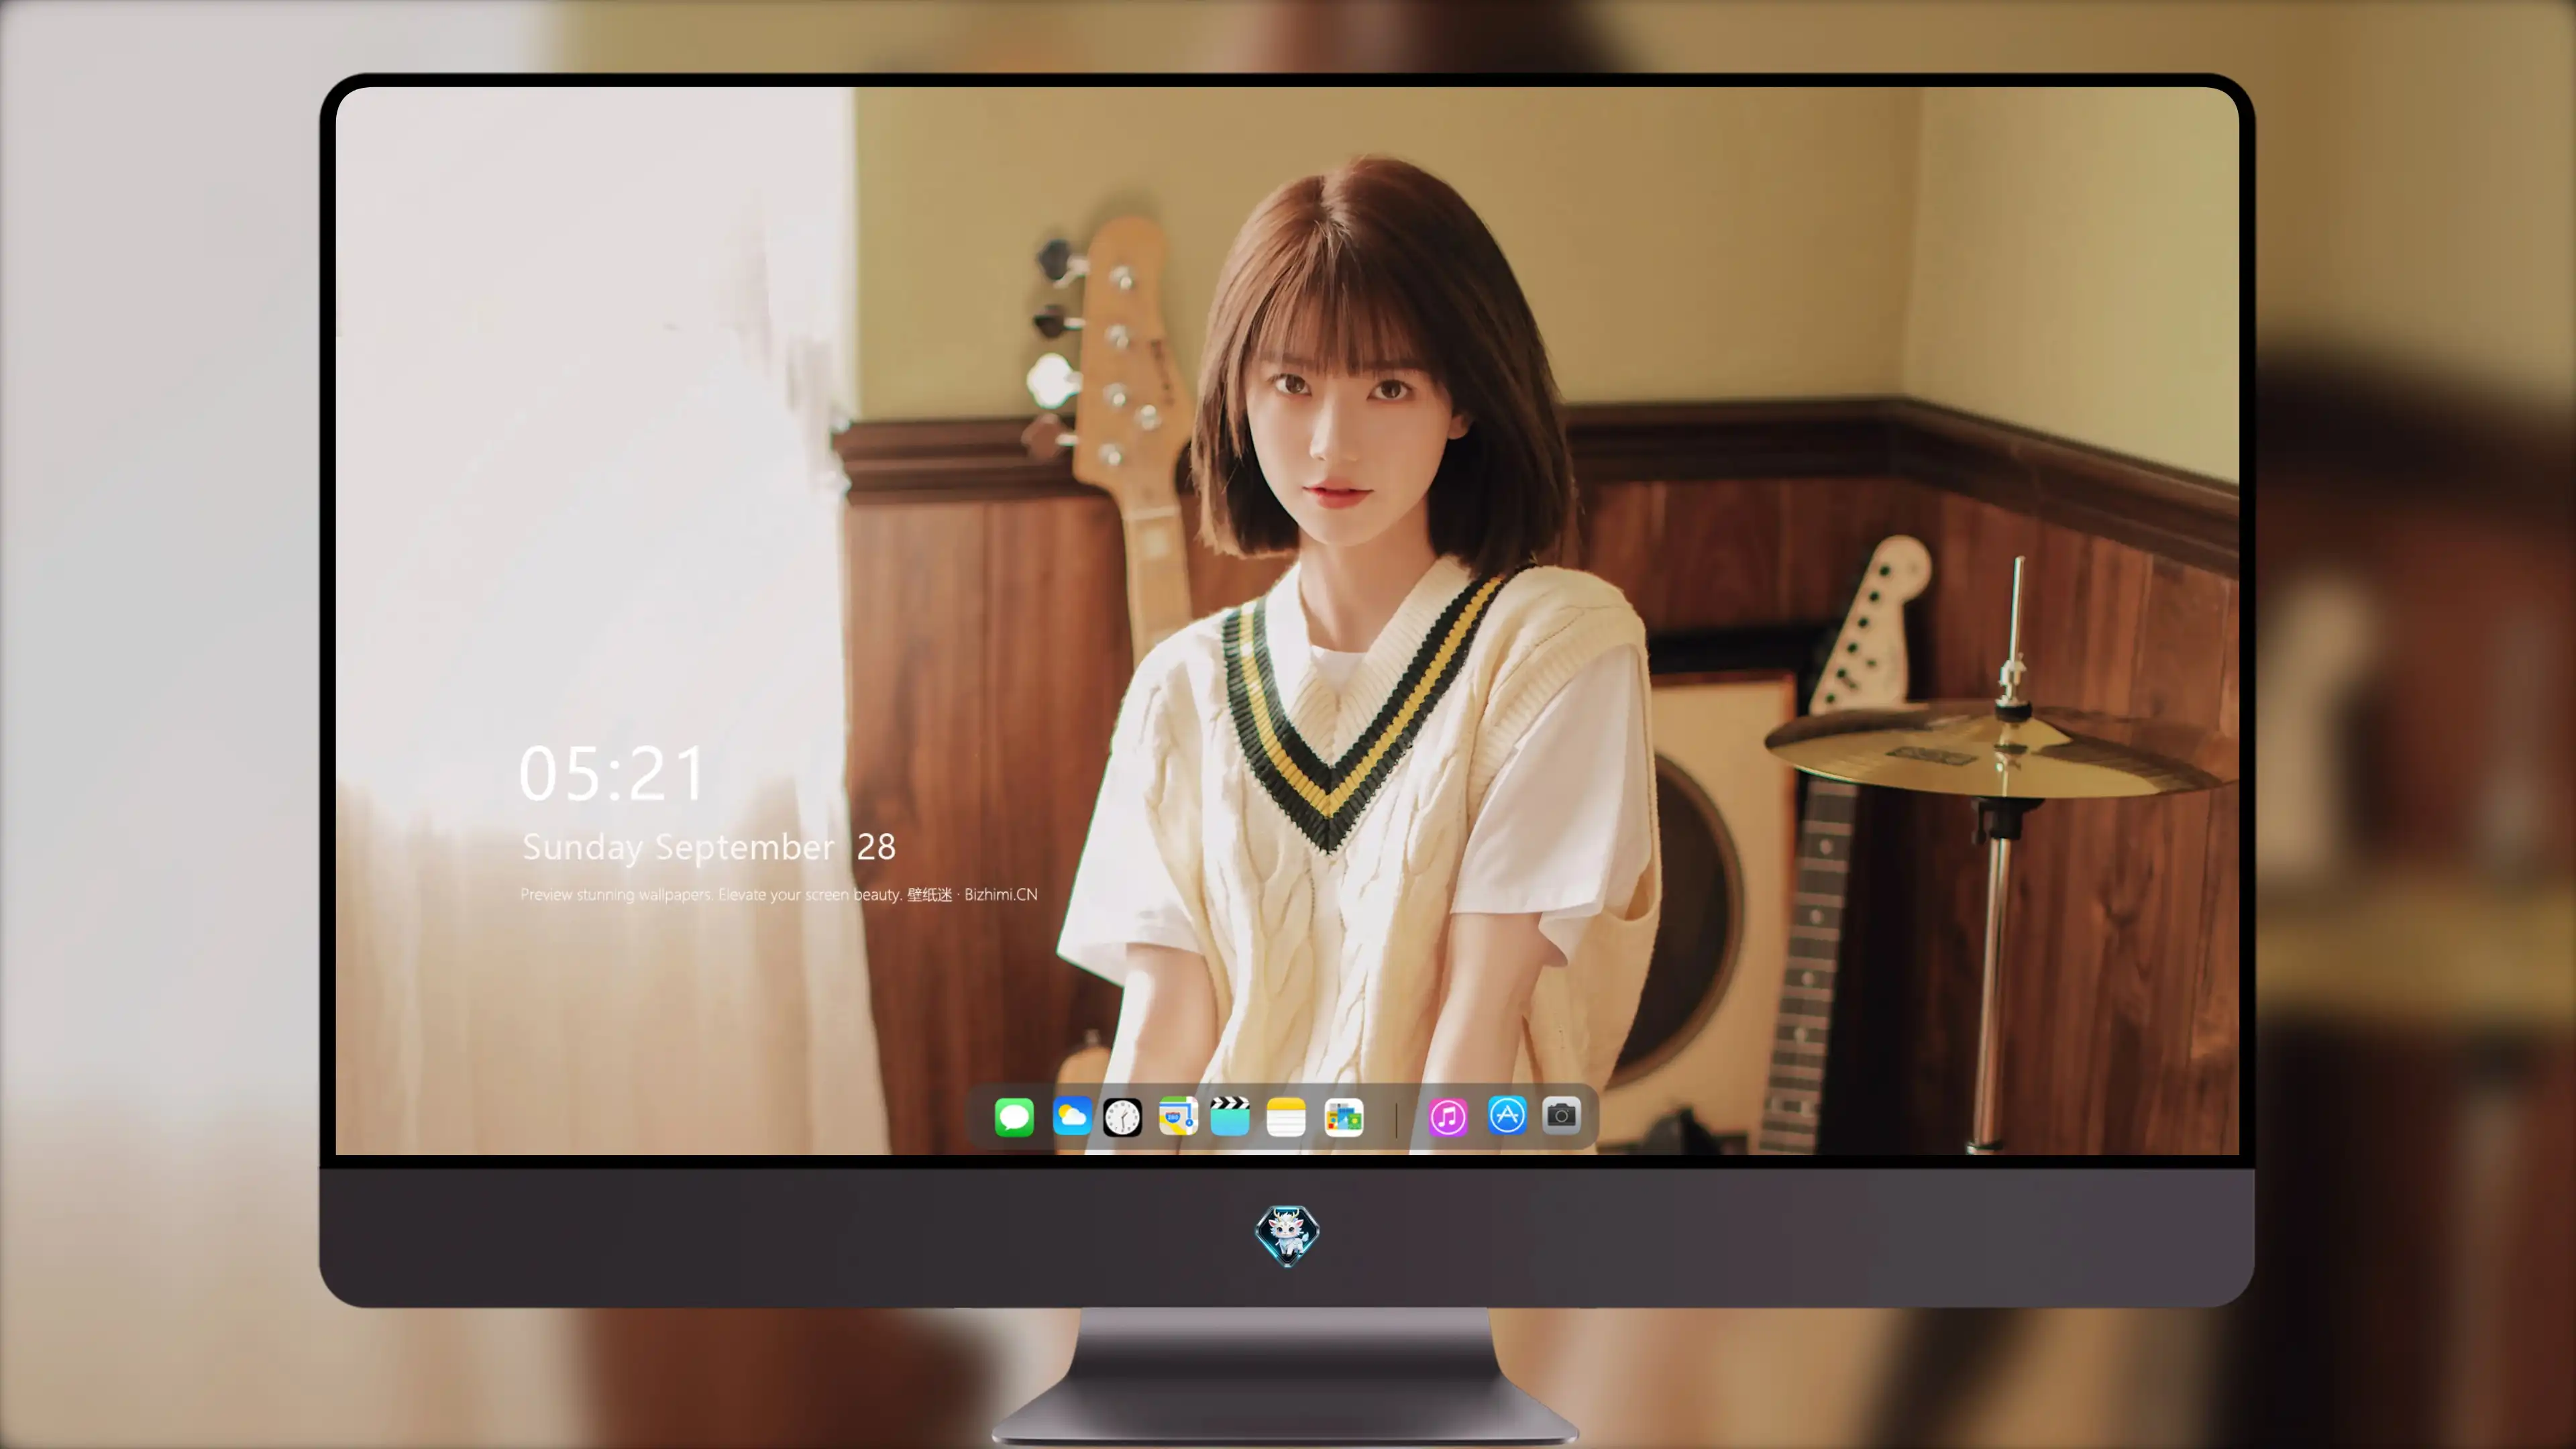Click the dragon mascot logo on the monitor chin
The height and width of the screenshot is (1449, 2576).
[1287, 1235]
